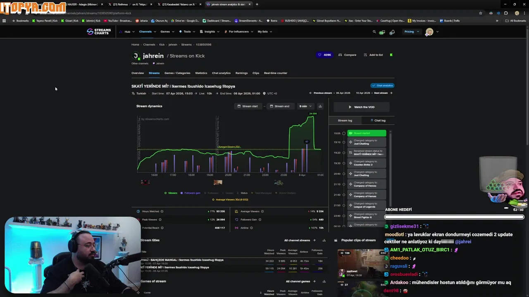Expand the Games menu dropdown
Image resolution: width=529 pixels, height=297 pixels.
(167, 32)
